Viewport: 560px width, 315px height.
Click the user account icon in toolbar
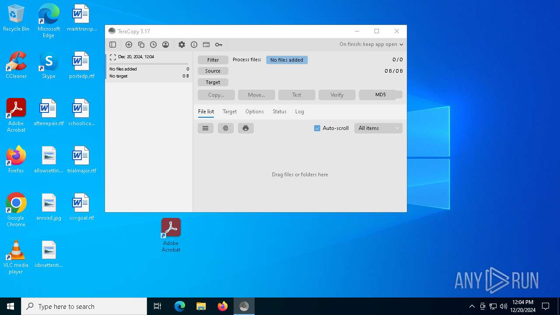pos(165,45)
